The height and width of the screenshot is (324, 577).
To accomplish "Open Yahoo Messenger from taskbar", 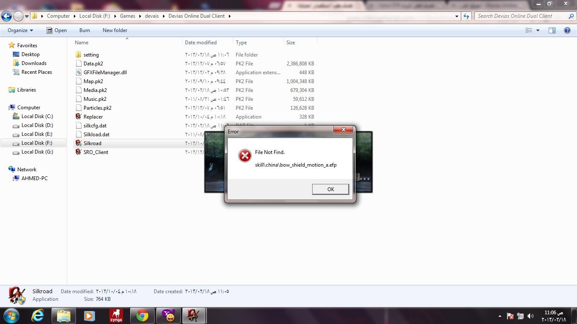I will coord(168,316).
